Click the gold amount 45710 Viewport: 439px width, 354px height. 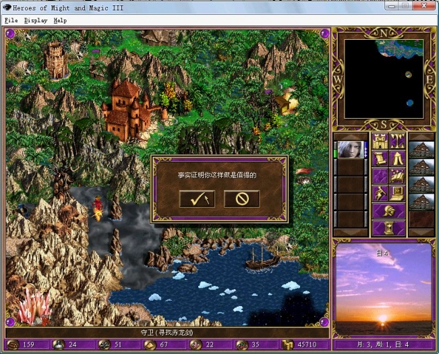pyautogui.click(x=307, y=345)
